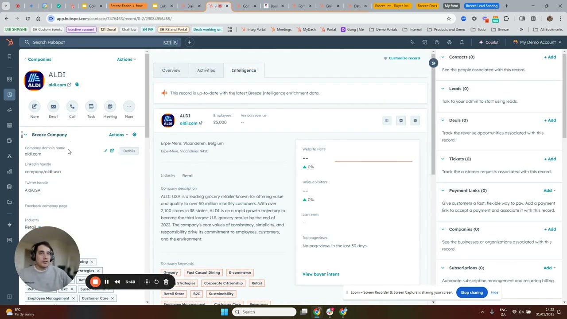The width and height of the screenshot is (567, 319).
Task: Open the Help question mark icon
Action: pyautogui.click(x=437, y=42)
